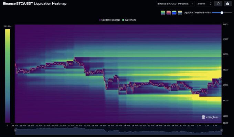The height and width of the screenshot is (137, 234).
Task: Toggle the Liquidation Leverage legend series
Action: click(x=109, y=20)
